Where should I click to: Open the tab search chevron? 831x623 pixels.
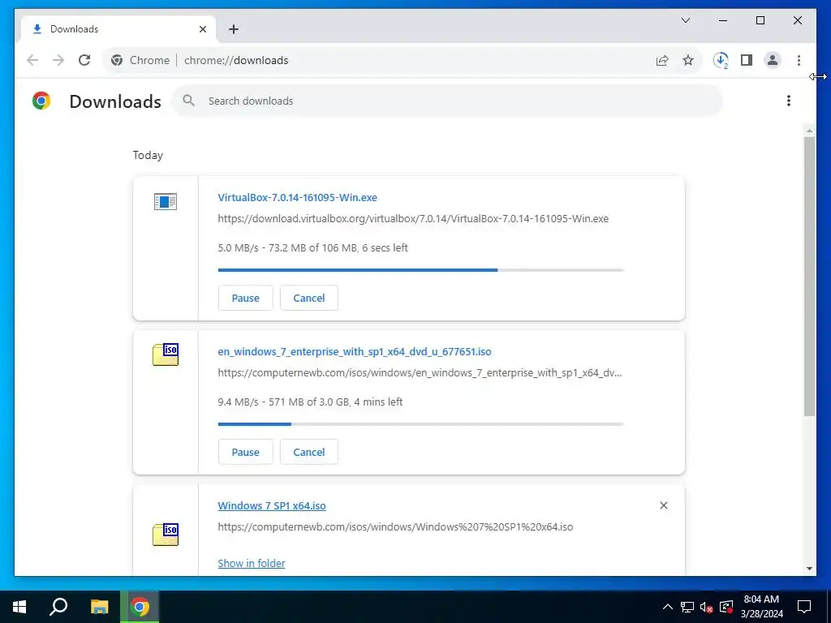pyautogui.click(x=686, y=20)
